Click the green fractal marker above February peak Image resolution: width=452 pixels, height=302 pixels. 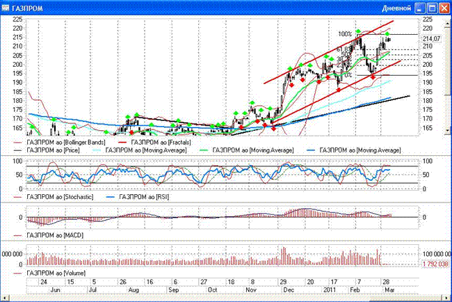click(358, 31)
